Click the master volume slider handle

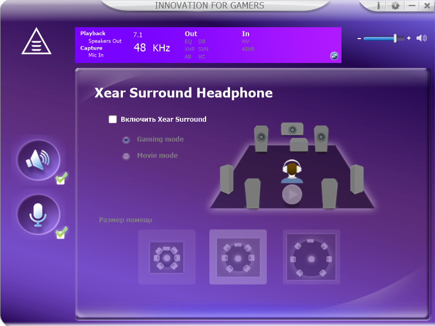395,38
